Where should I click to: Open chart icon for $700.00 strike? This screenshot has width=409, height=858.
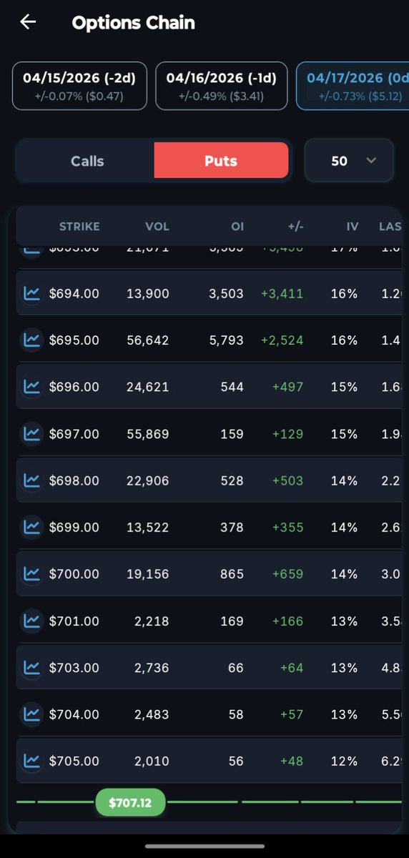31,573
